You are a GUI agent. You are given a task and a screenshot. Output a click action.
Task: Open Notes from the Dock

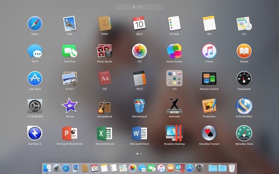(x=104, y=168)
